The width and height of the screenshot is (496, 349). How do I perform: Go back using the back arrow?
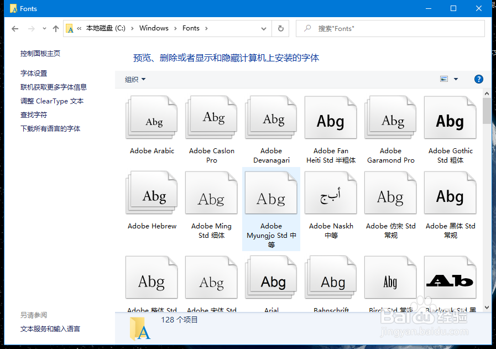pyautogui.click(x=15, y=28)
